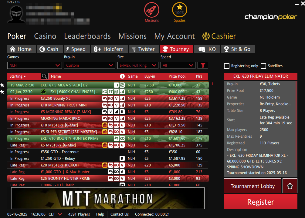Click the Cashier euro coin icon
Image resolution: width=305 pixels, height=218 pixels.
(x=206, y=36)
